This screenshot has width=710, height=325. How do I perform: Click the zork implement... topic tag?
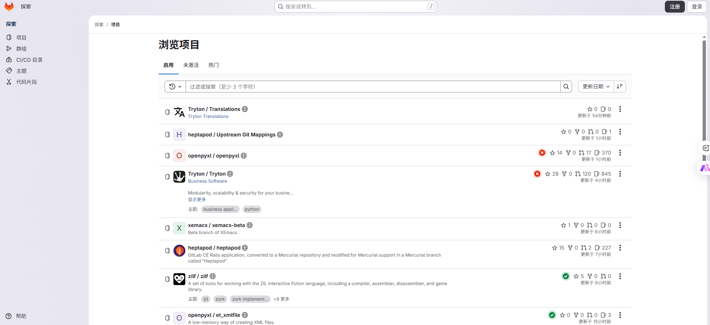pyautogui.click(x=250, y=299)
